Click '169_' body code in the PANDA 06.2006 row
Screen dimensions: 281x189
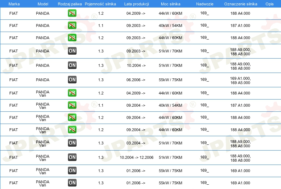pyautogui.click(x=204, y=79)
